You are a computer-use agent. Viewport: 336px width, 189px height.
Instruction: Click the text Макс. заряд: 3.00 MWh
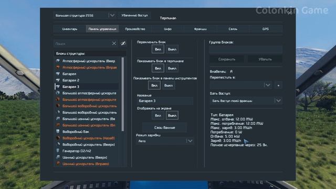(231, 128)
